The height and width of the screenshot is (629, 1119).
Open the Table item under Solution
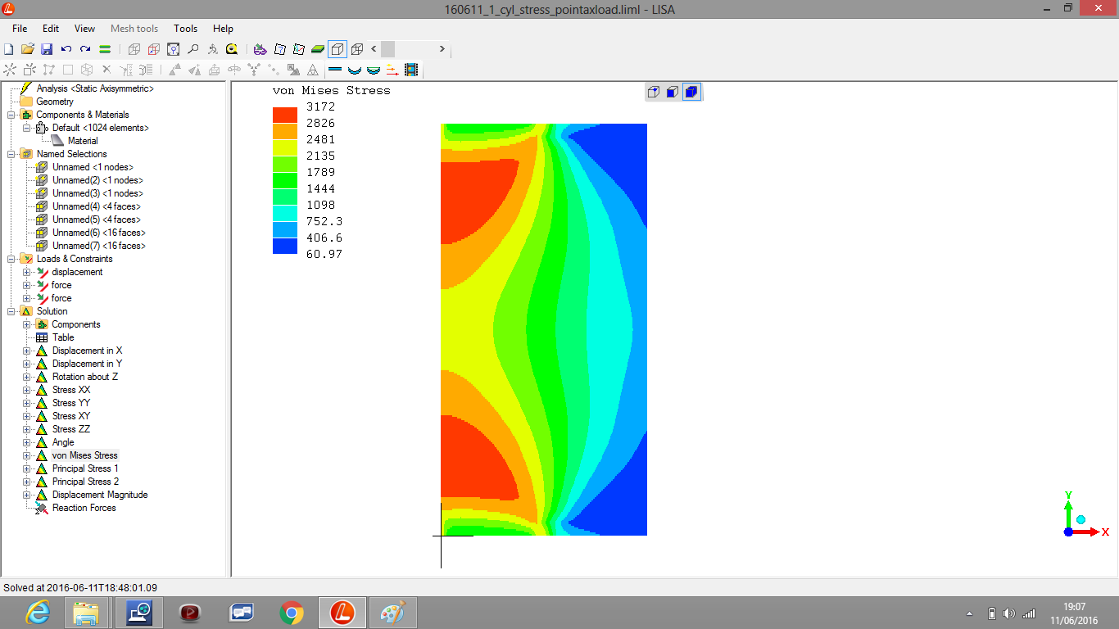point(63,337)
